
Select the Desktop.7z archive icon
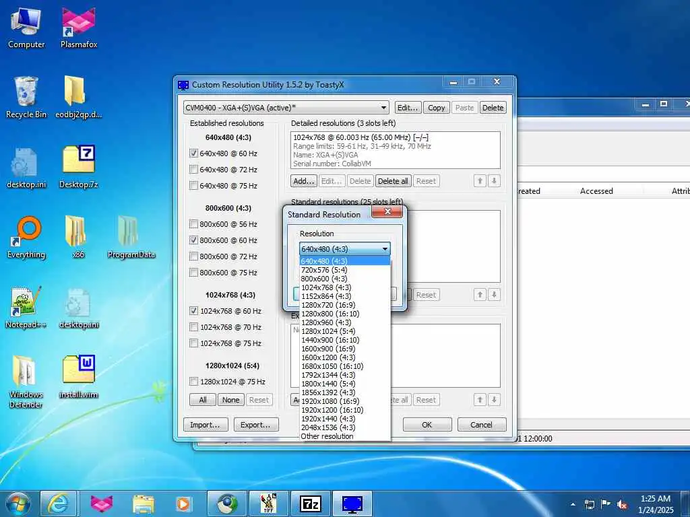[79, 168]
